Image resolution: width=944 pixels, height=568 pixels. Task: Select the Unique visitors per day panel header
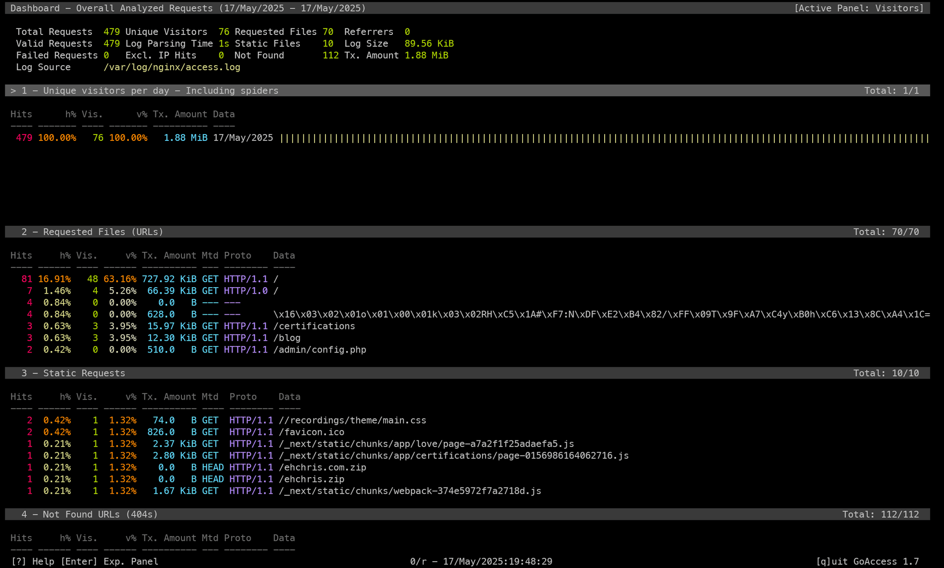467,90
